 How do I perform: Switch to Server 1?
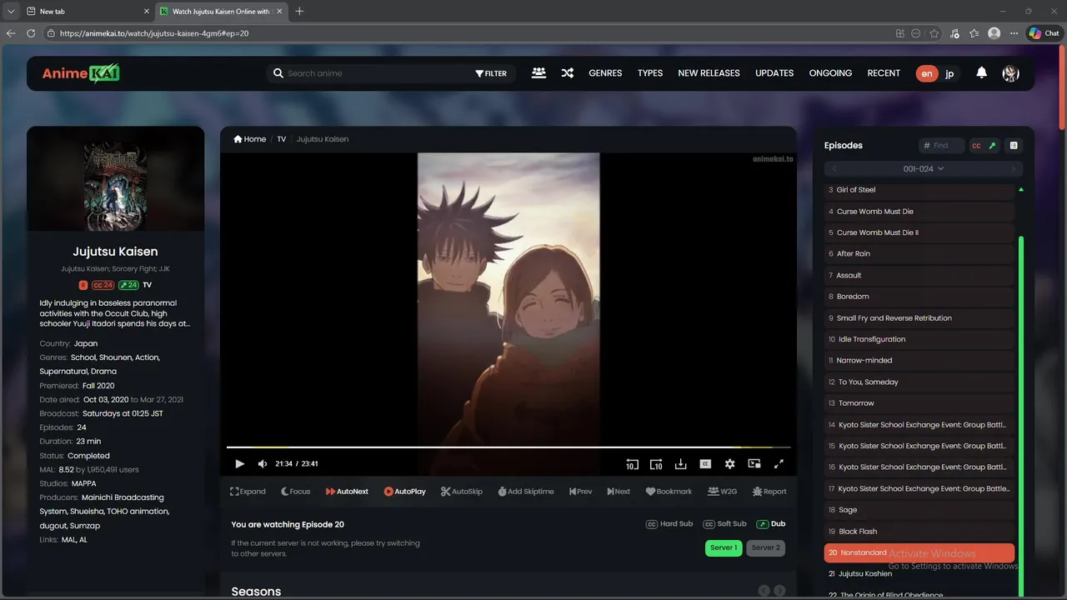click(723, 547)
